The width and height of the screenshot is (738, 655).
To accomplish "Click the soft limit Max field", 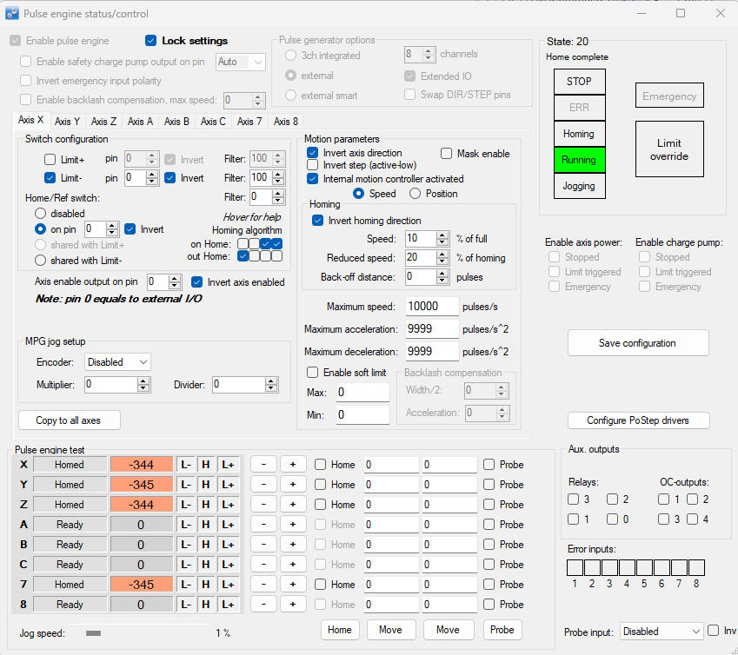I will click(362, 392).
